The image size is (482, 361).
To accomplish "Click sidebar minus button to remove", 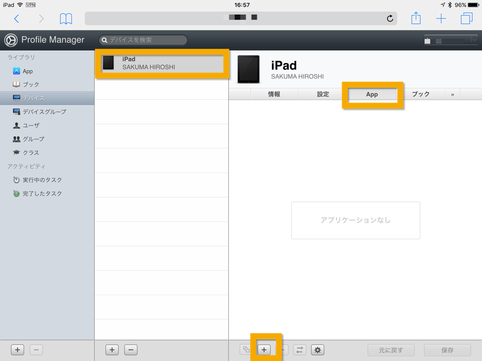I will (36, 350).
